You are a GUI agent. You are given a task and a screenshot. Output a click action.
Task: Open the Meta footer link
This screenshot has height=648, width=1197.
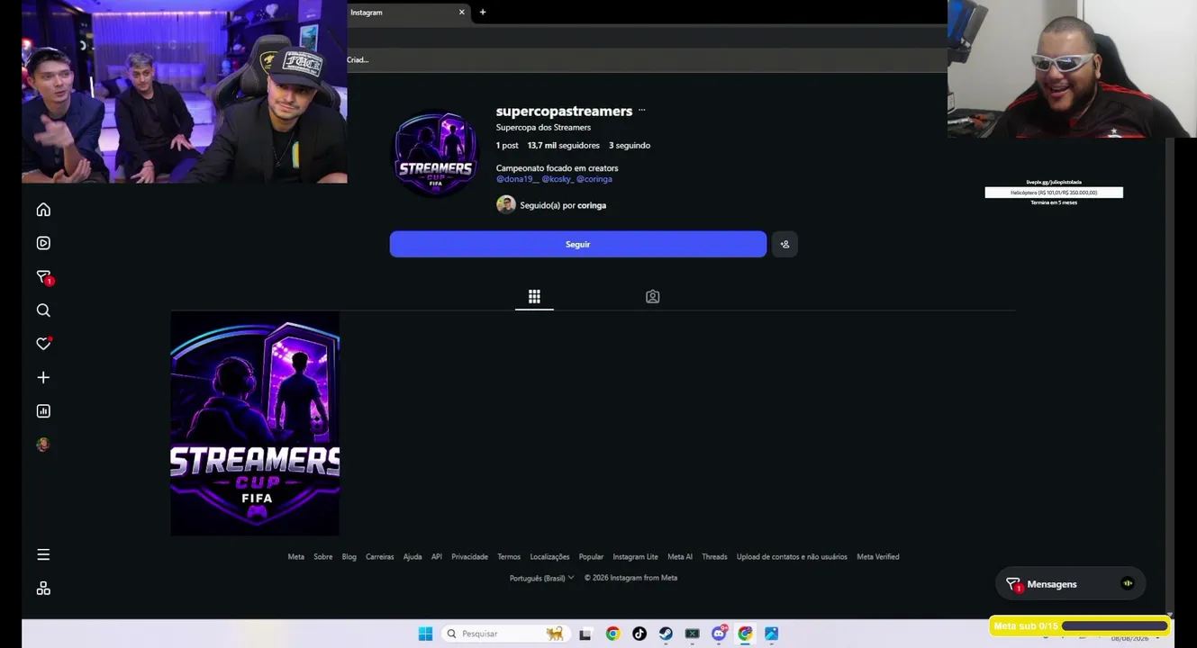coord(296,557)
